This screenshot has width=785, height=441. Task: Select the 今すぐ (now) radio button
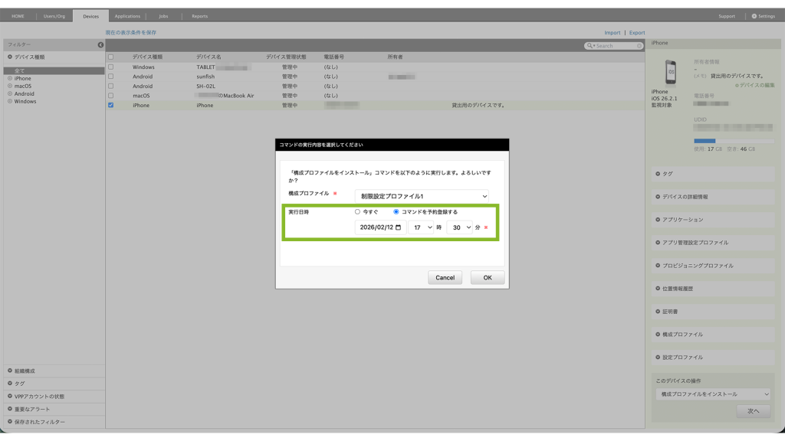tap(357, 212)
